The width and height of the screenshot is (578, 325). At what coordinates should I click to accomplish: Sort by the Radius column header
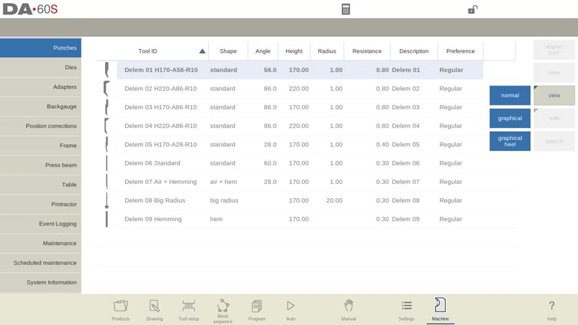click(327, 51)
